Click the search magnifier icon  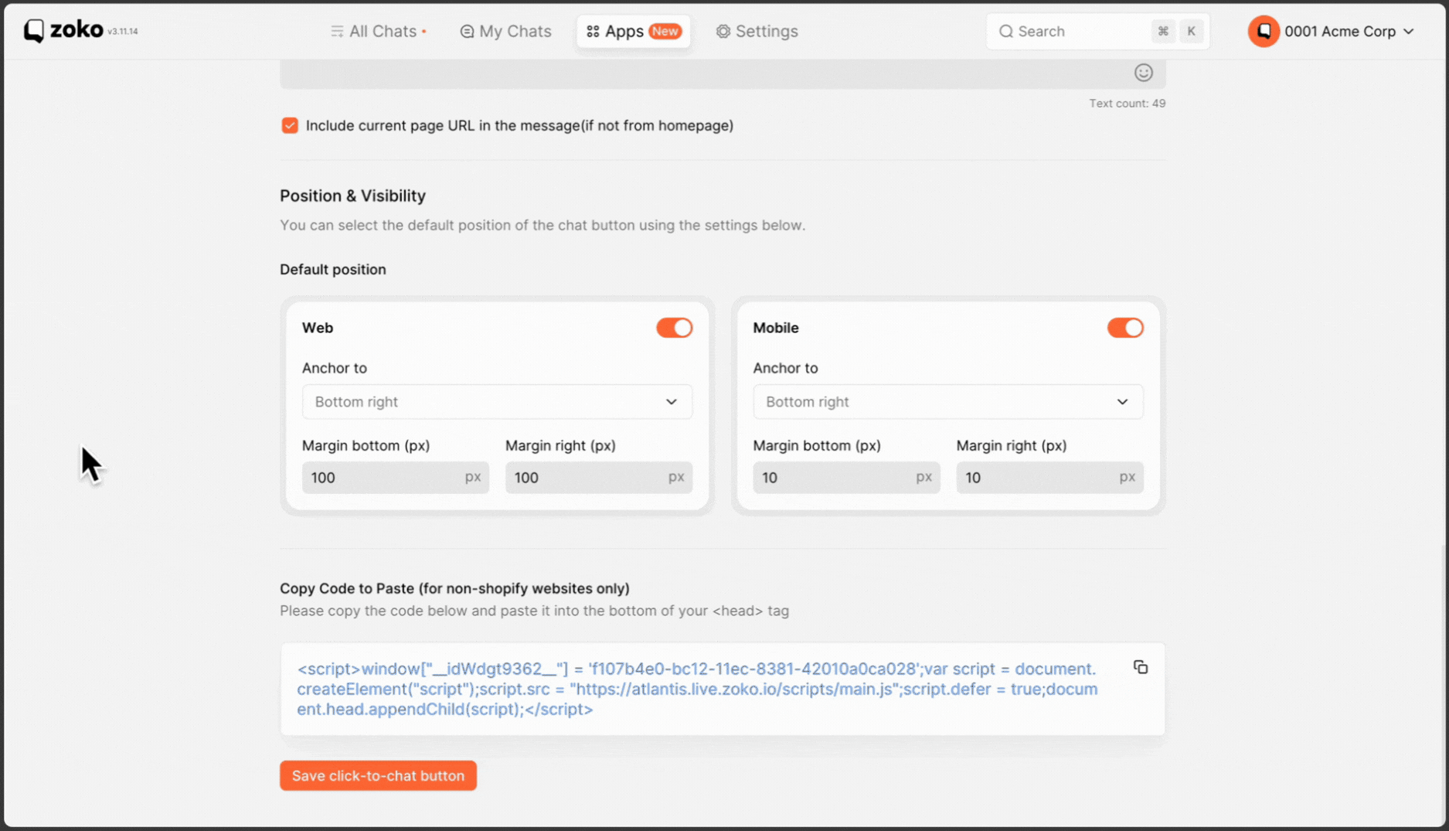tap(1005, 32)
